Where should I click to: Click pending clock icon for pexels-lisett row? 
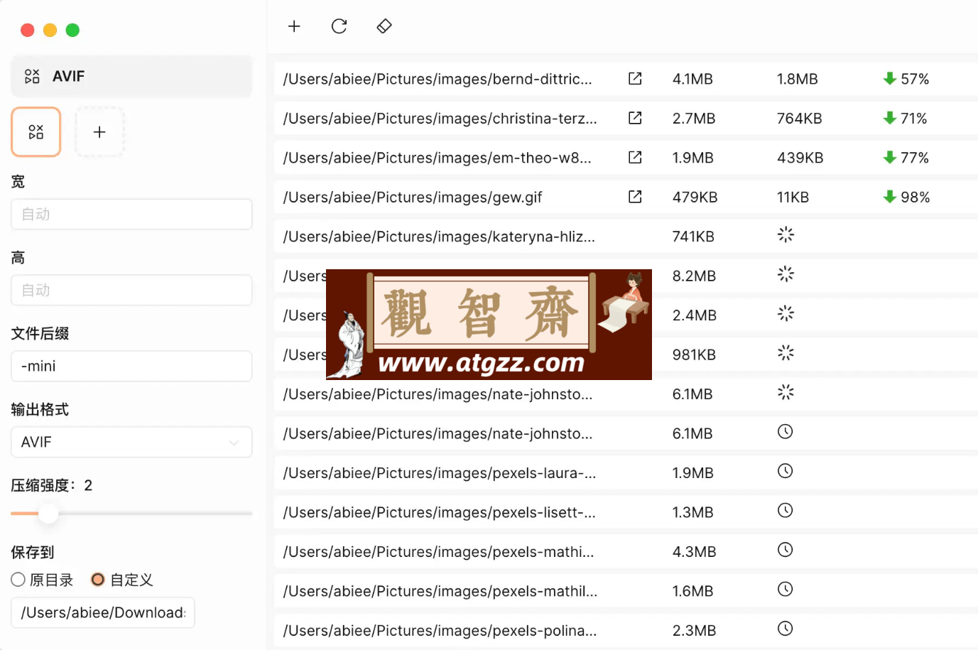(785, 511)
